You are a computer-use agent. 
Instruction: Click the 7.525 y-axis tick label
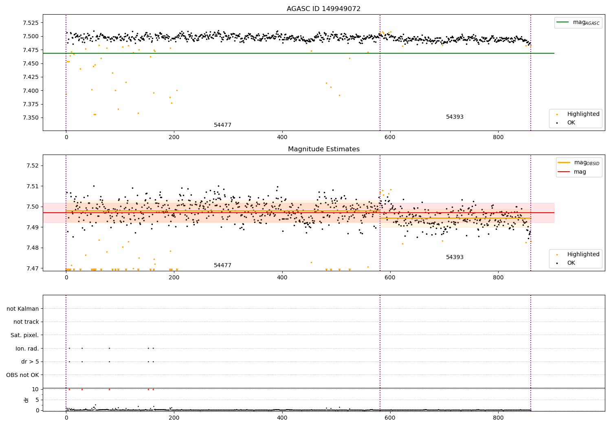pyautogui.click(x=31, y=23)
